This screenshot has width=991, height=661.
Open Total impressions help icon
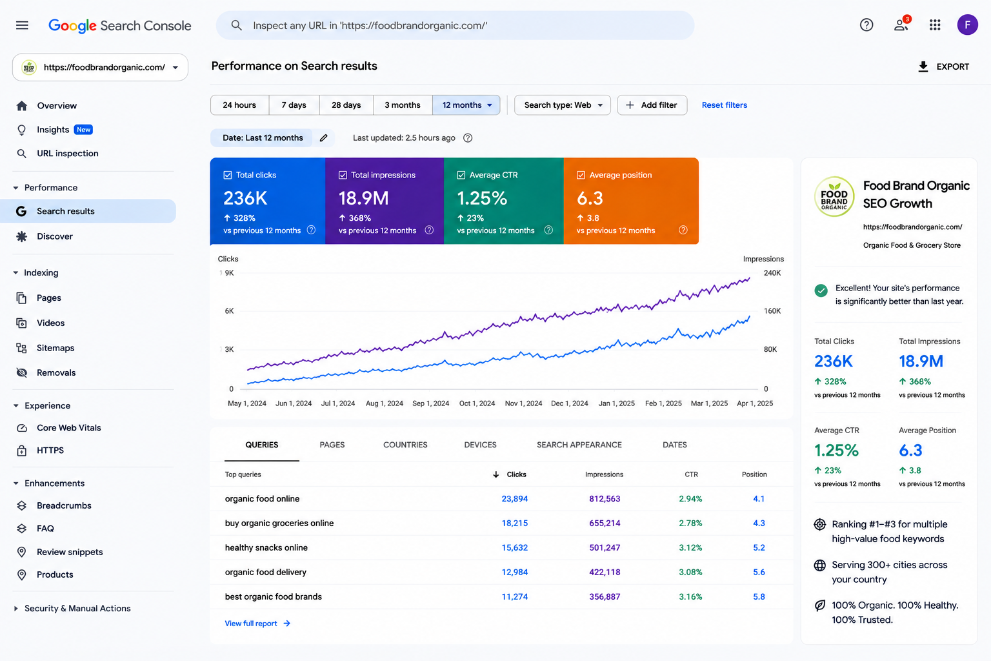[429, 230]
